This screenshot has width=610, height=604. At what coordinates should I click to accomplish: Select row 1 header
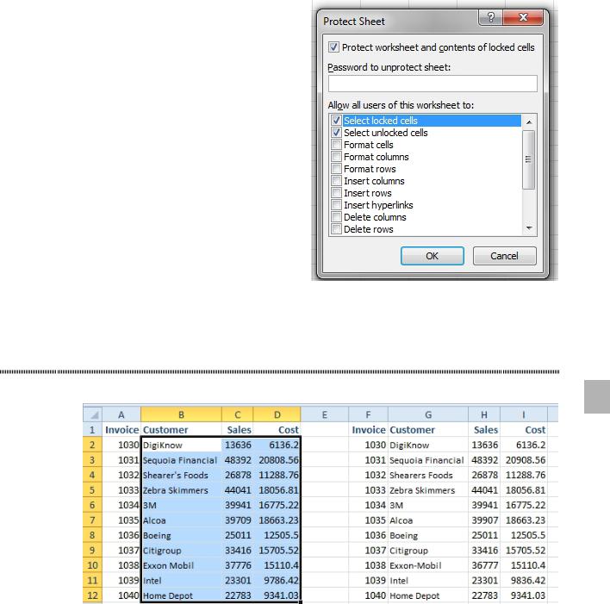[92, 430]
